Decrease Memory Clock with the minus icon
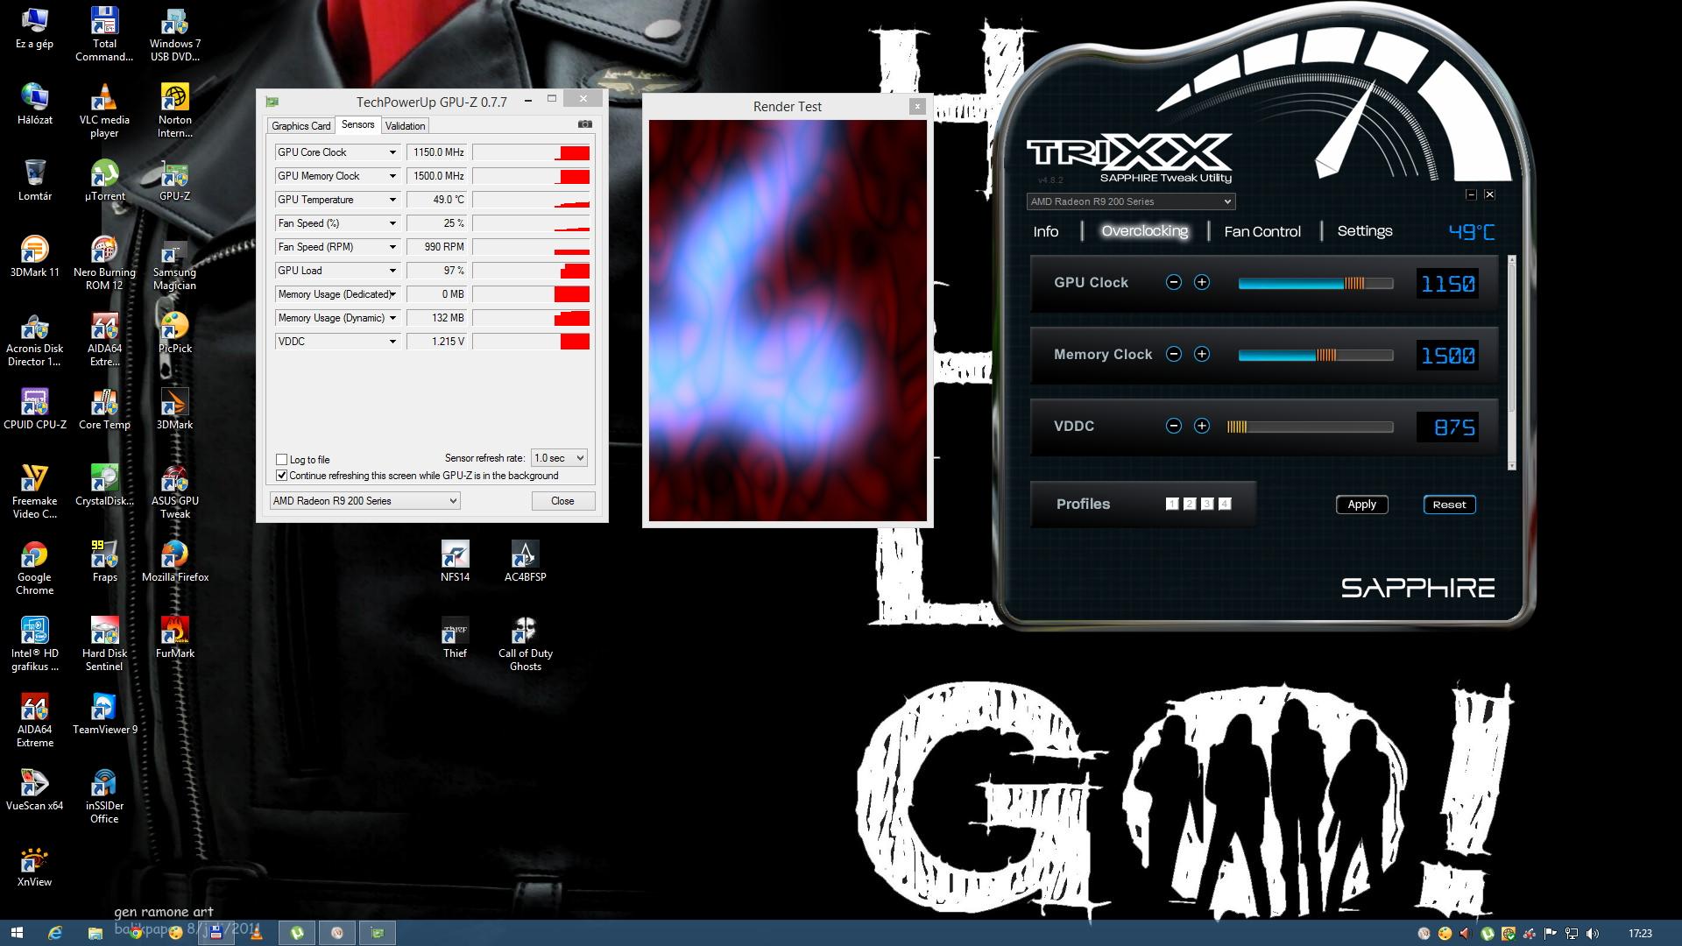1682x946 pixels. tap(1174, 354)
